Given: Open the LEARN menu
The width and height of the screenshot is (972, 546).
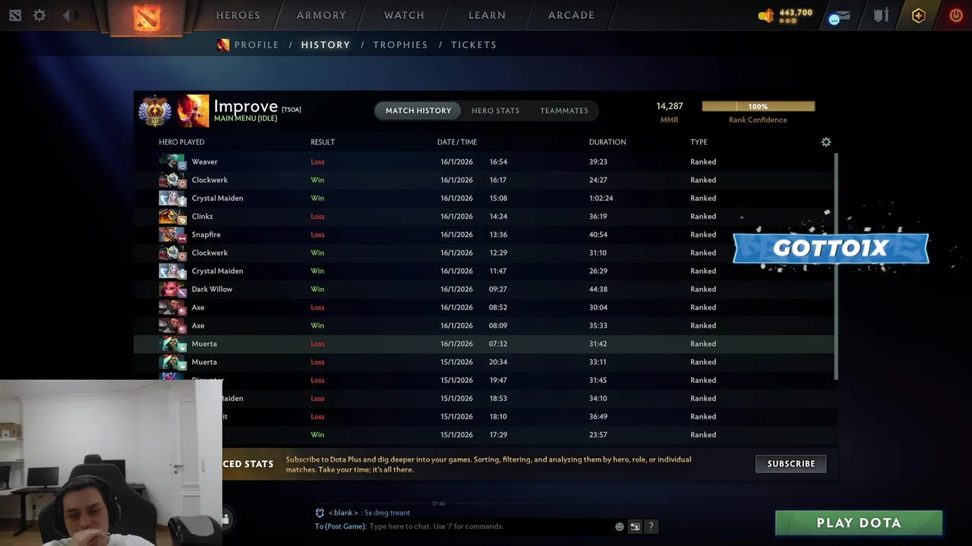Looking at the screenshot, I should (x=487, y=15).
